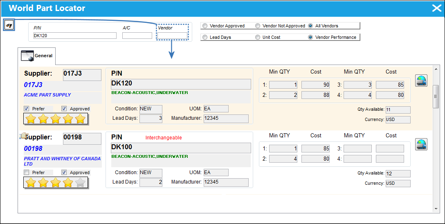This screenshot has width=445, height=224.
Task: Check Prefer for supplier 00198
Action: [x=27, y=172]
